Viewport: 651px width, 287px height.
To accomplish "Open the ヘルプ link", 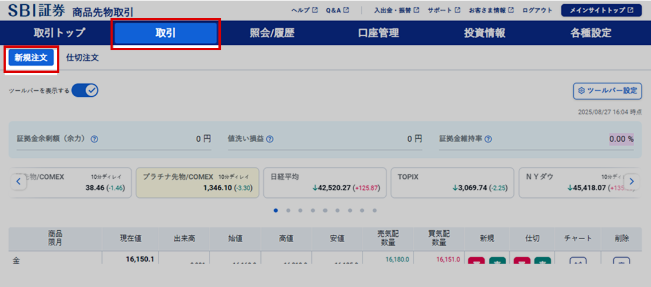I will 305,10.
